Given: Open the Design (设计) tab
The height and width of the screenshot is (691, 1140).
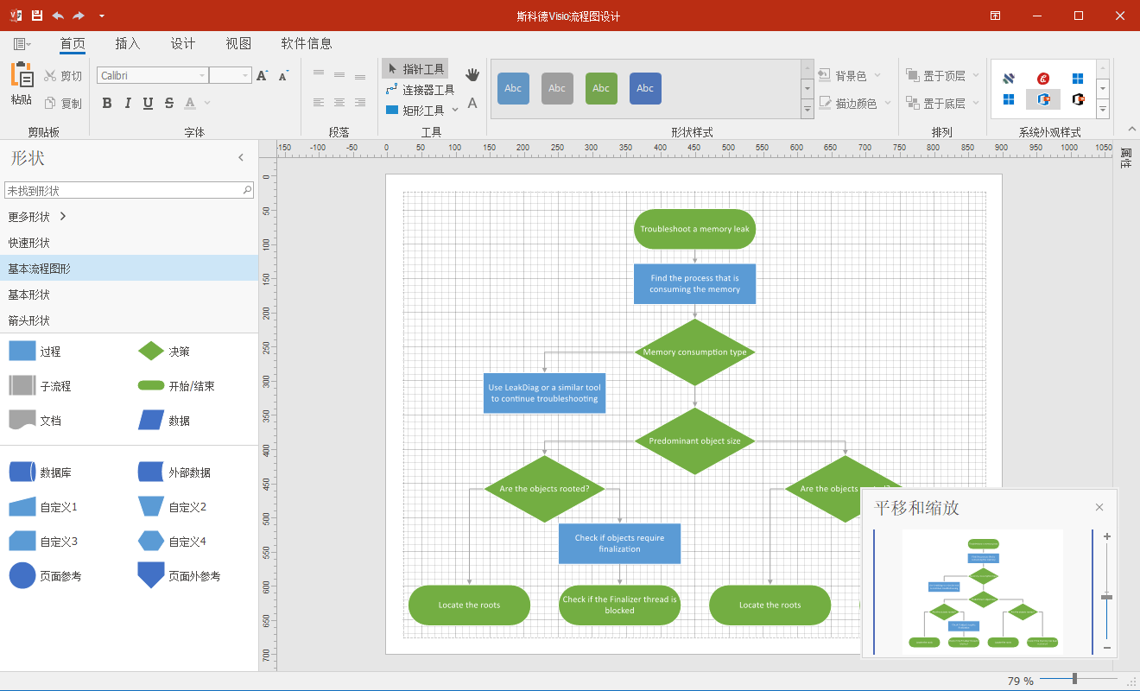Looking at the screenshot, I should point(183,43).
